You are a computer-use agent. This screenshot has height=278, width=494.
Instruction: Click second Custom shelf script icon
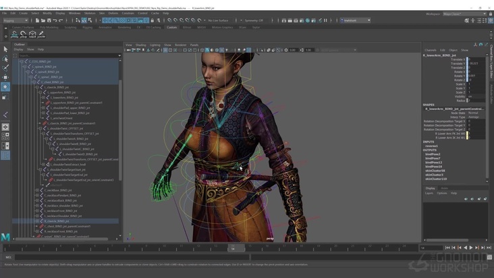tap(24, 34)
